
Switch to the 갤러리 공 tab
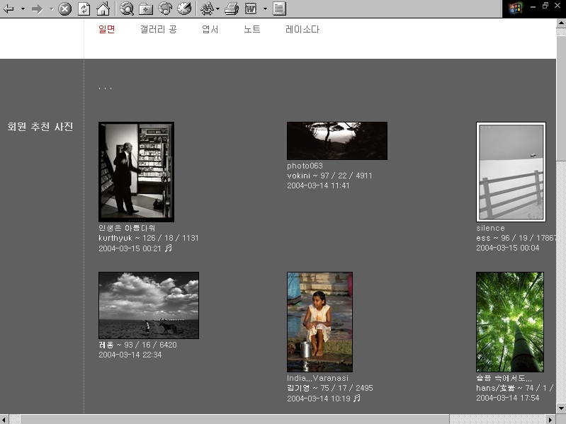pos(158,30)
